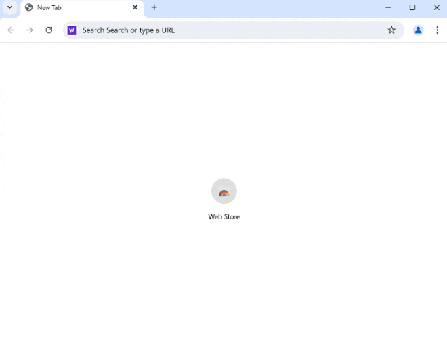The image size is (447, 343).
Task: Click blank page area above Web Store shortcut
Action: (224, 108)
